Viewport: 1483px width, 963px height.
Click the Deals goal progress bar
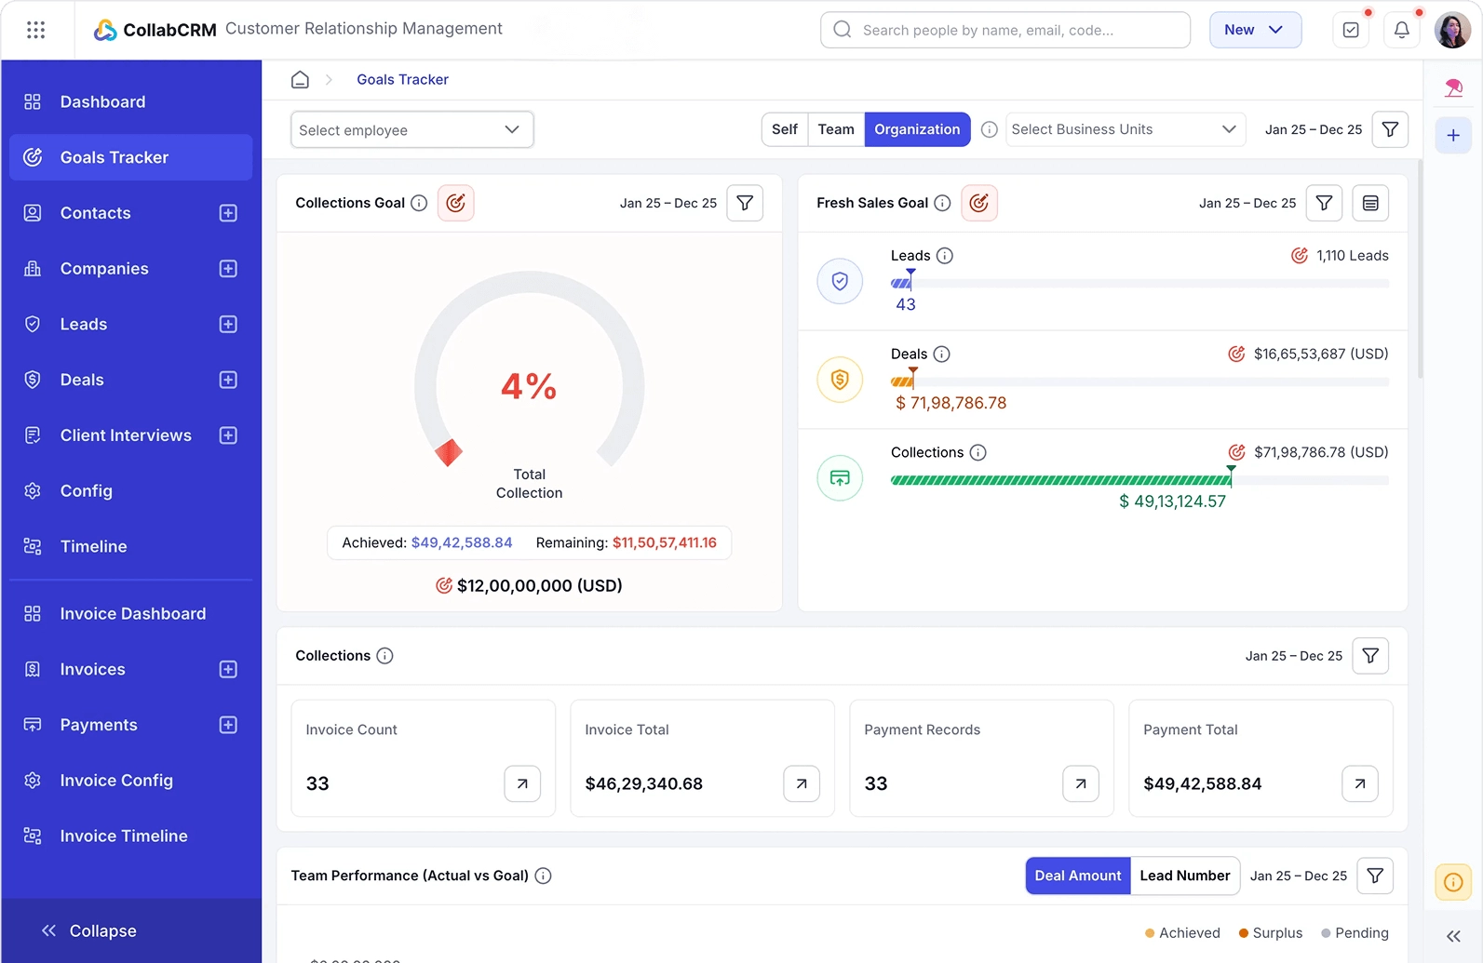point(1139,381)
